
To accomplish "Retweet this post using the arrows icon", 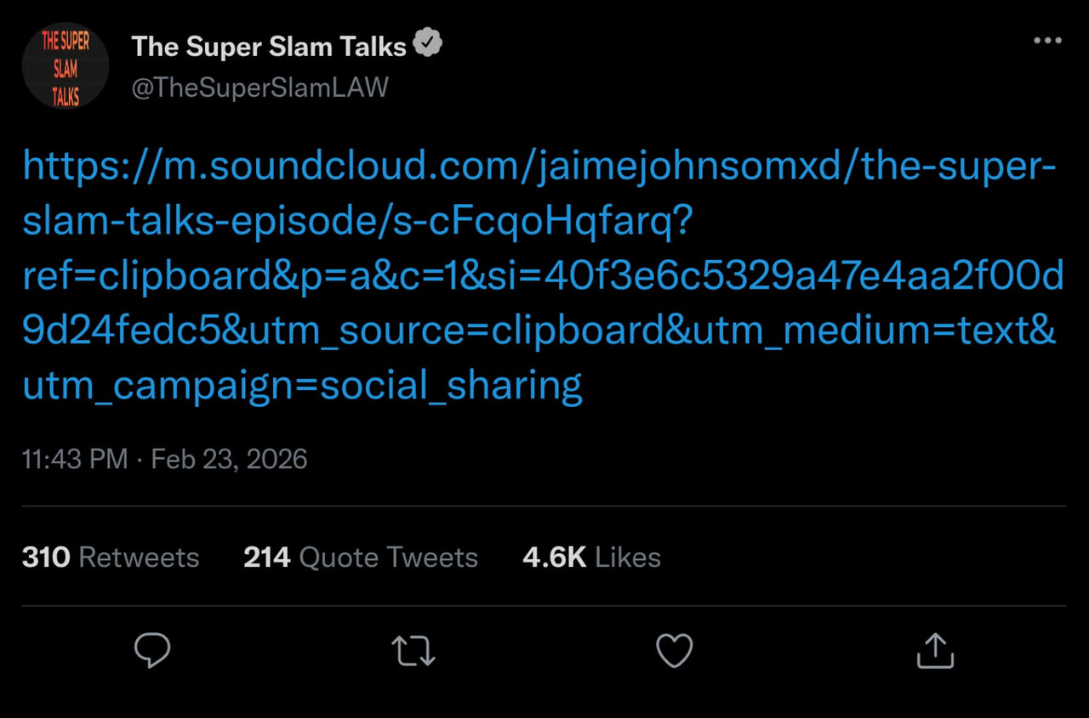I will point(413,651).
